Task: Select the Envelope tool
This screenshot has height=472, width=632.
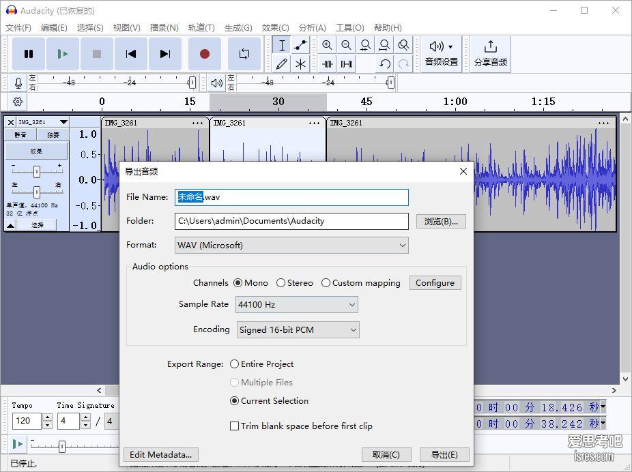Action: [300, 45]
